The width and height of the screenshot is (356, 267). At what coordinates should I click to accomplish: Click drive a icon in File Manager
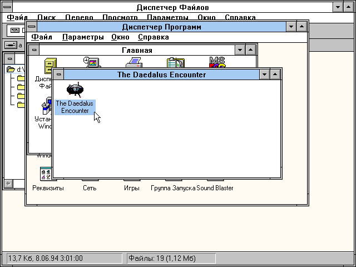point(11,45)
